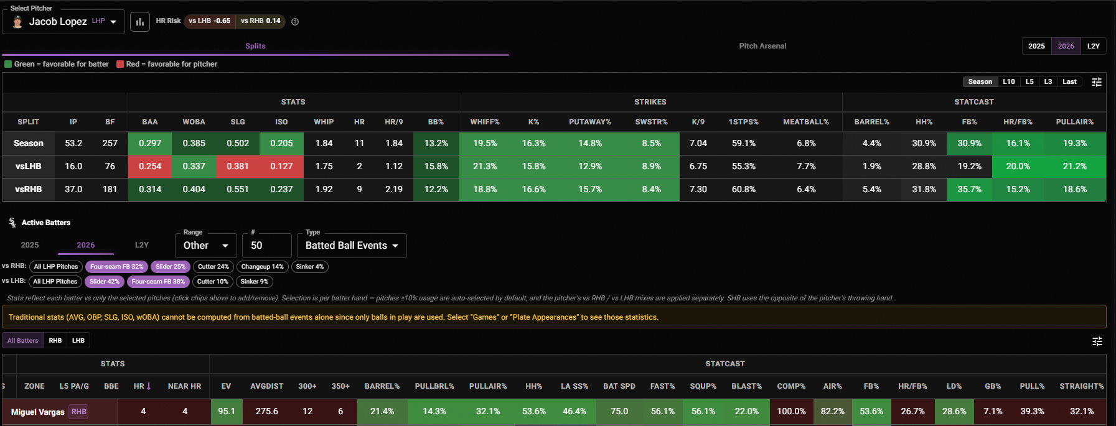Click the Active Batters team logo icon

point(12,223)
